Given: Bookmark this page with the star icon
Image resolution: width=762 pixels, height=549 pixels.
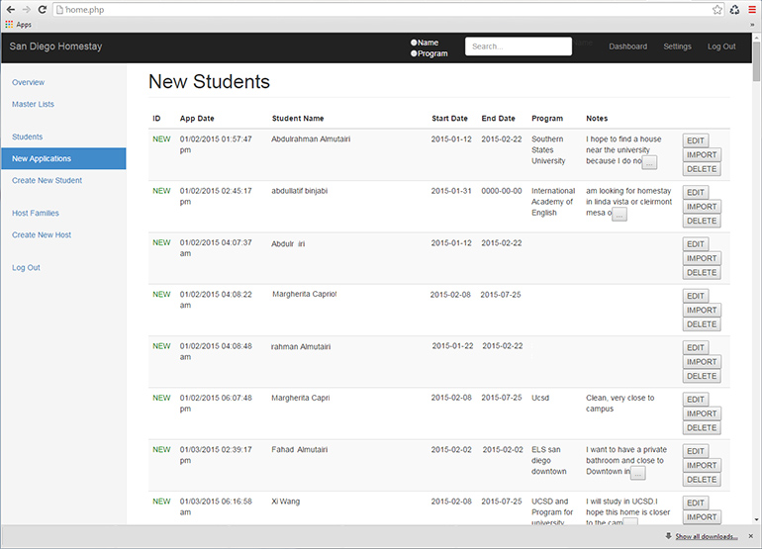Looking at the screenshot, I should [x=716, y=9].
